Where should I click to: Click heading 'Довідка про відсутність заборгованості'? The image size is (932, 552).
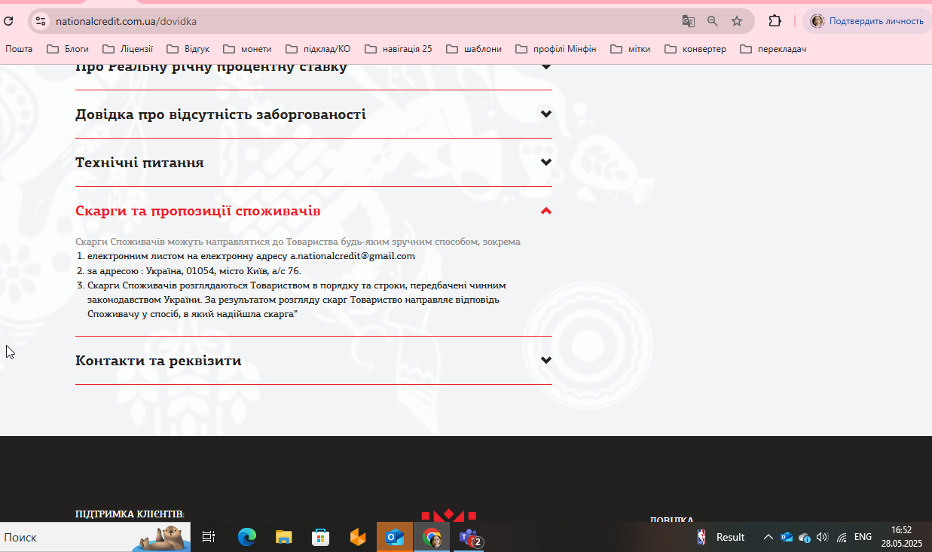coord(221,114)
